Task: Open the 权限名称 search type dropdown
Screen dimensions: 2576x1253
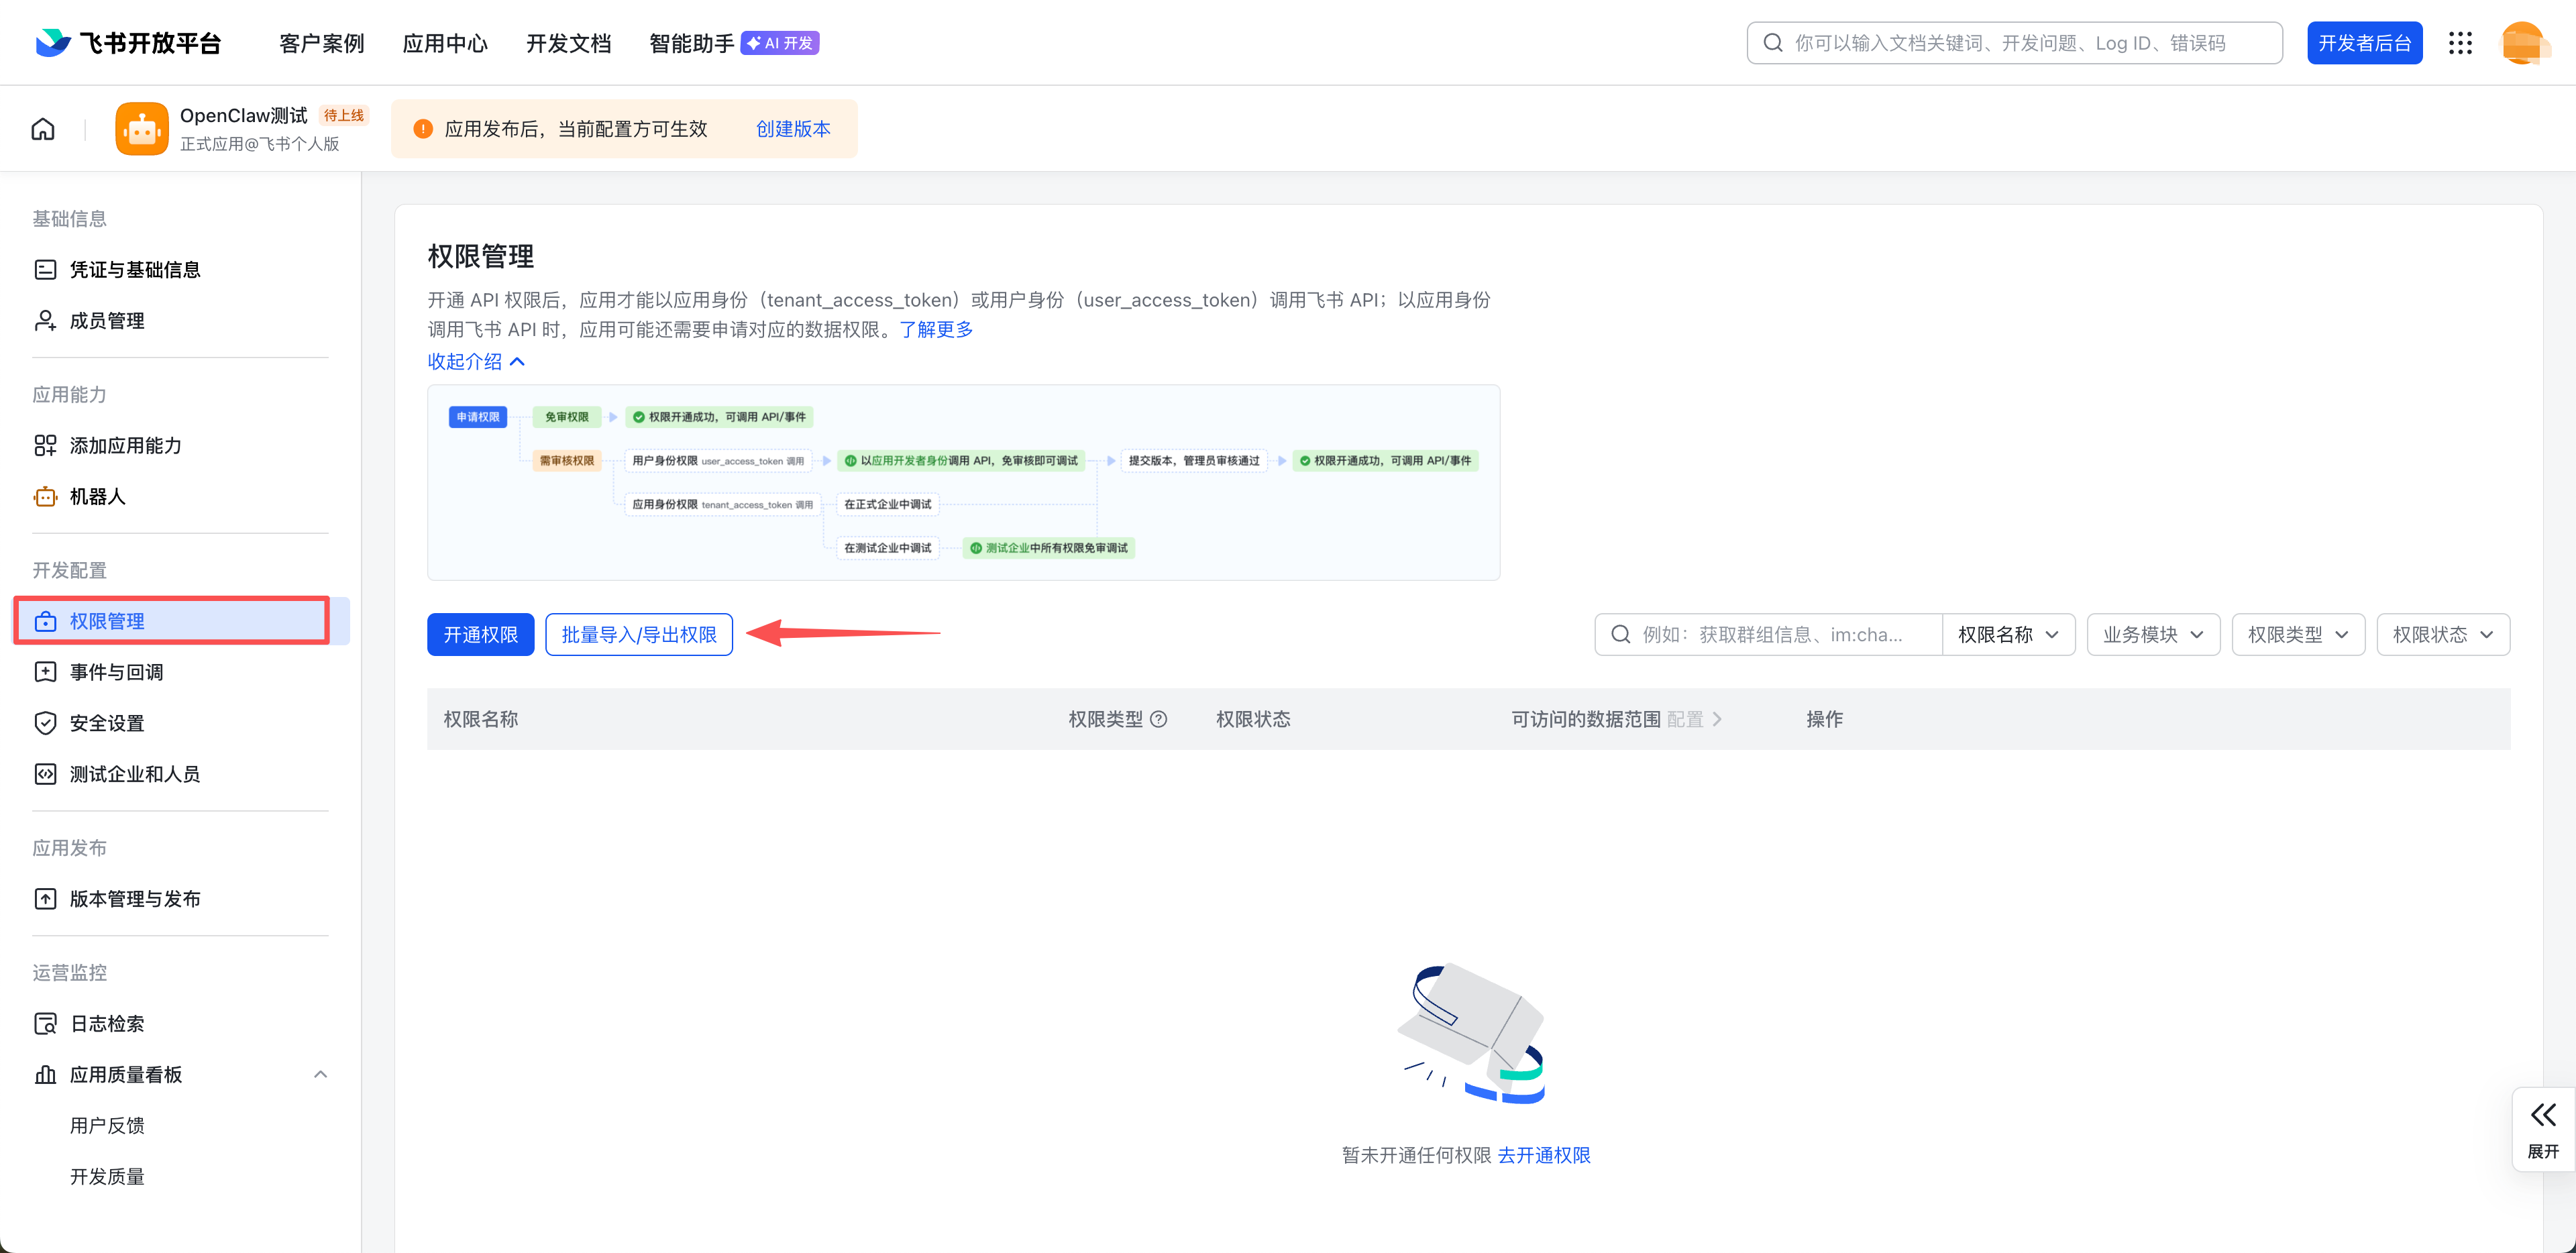Action: (x=2008, y=635)
